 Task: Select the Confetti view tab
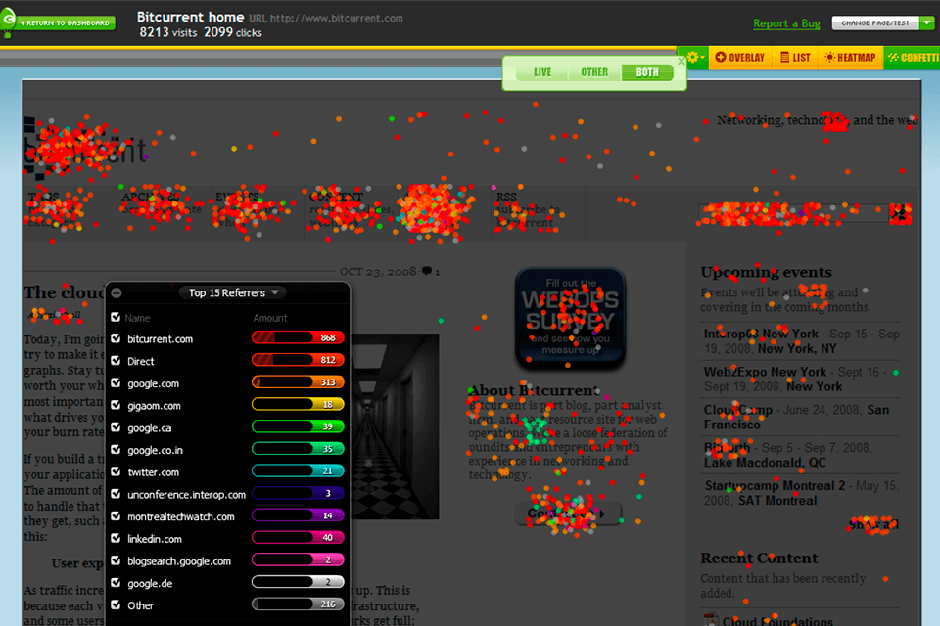(913, 58)
